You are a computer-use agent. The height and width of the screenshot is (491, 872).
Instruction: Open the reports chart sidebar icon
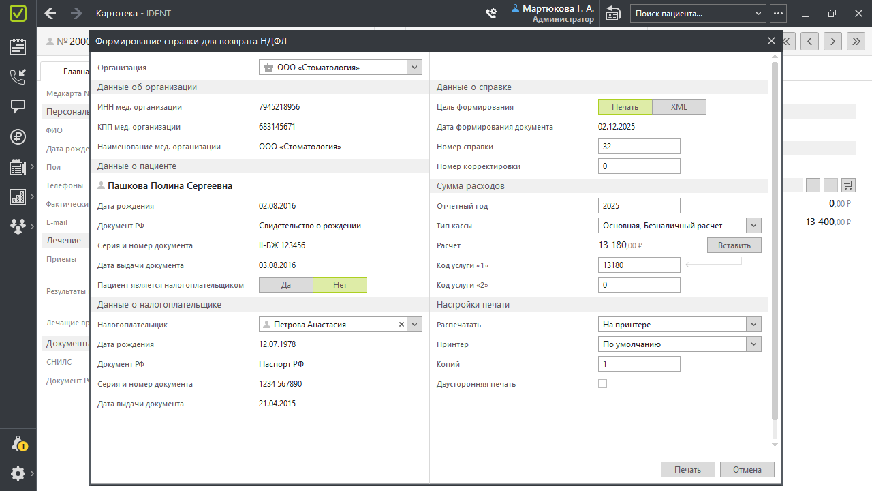point(18,196)
